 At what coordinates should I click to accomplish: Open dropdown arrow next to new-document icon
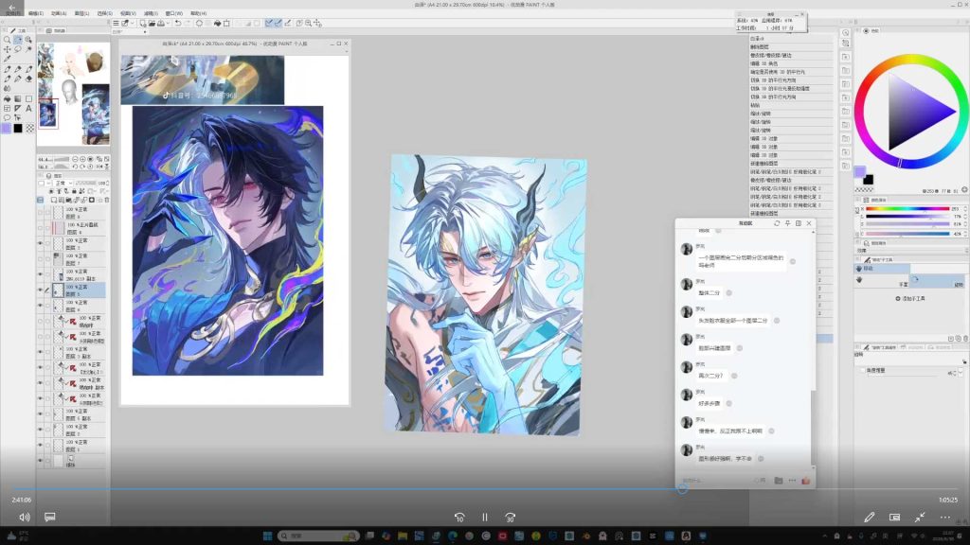[132, 24]
